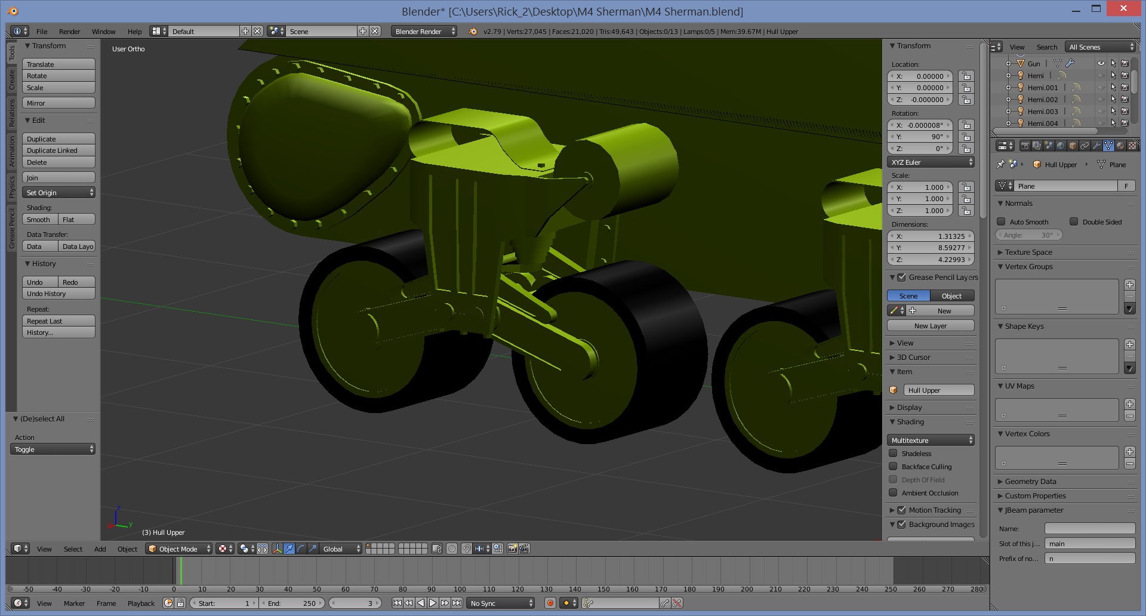Open the Modifiers wrench properties tab

coord(1096,146)
